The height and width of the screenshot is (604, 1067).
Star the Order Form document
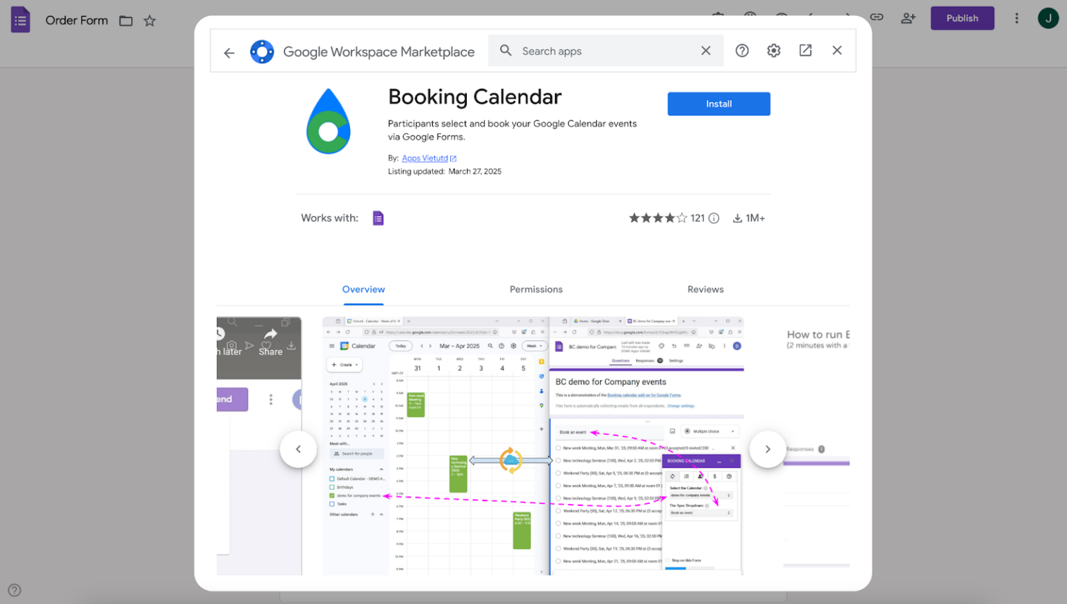coord(150,21)
